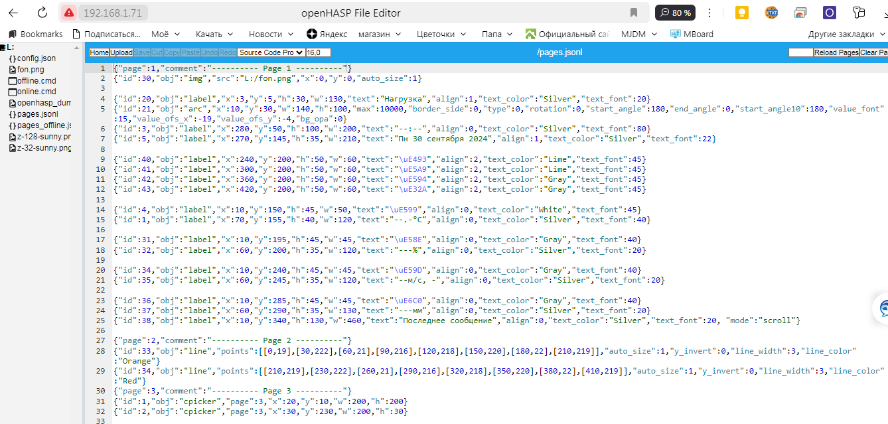Open fon.png in the file tree
The height and width of the screenshot is (424, 888).
point(31,69)
